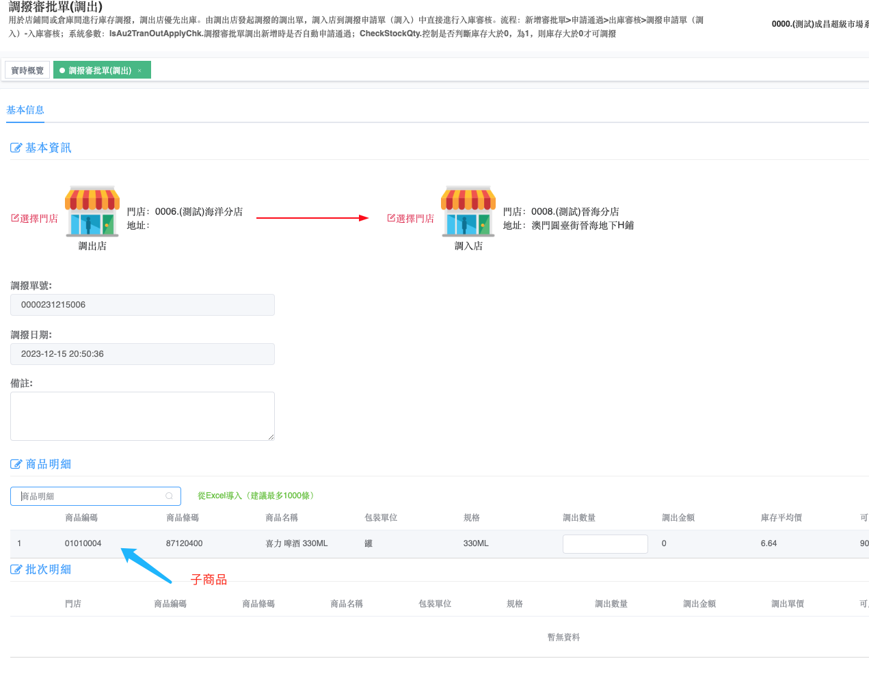
Task: Click the 包裝單位 罐 cell
Action: [369, 543]
